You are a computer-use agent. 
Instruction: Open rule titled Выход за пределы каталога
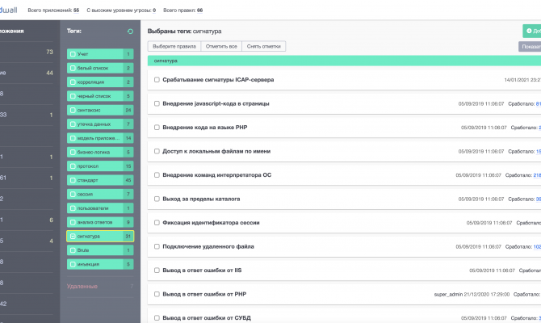coord(201,199)
